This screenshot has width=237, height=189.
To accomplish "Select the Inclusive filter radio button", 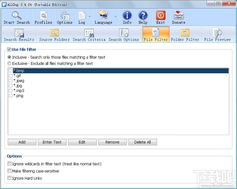I will (9, 57).
